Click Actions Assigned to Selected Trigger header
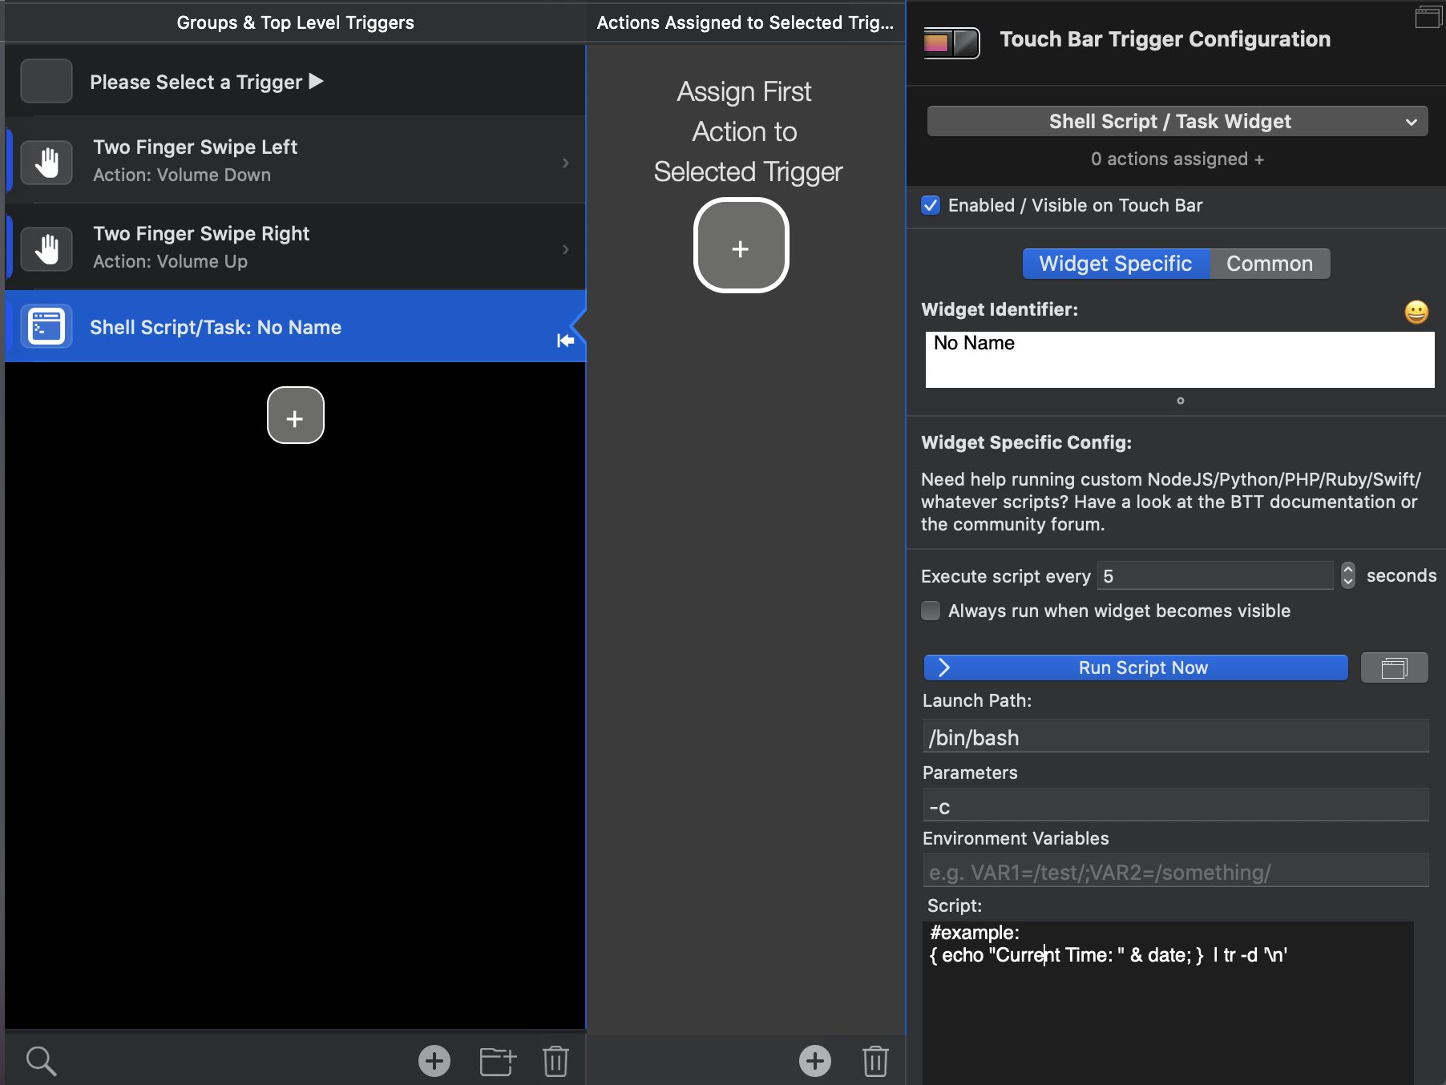Image resolution: width=1446 pixels, height=1085 pixels. point(745,22)
